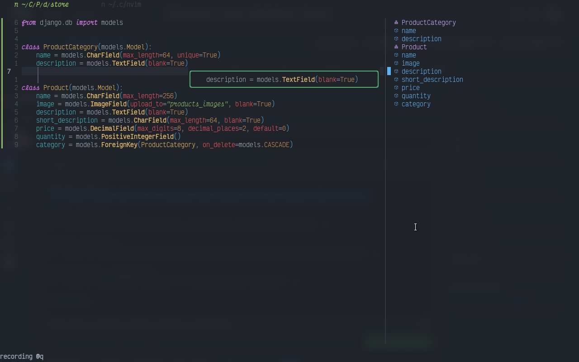Click the class icon beside Product in the outline
The image size is (579, 362).
[x=396, y=47]
